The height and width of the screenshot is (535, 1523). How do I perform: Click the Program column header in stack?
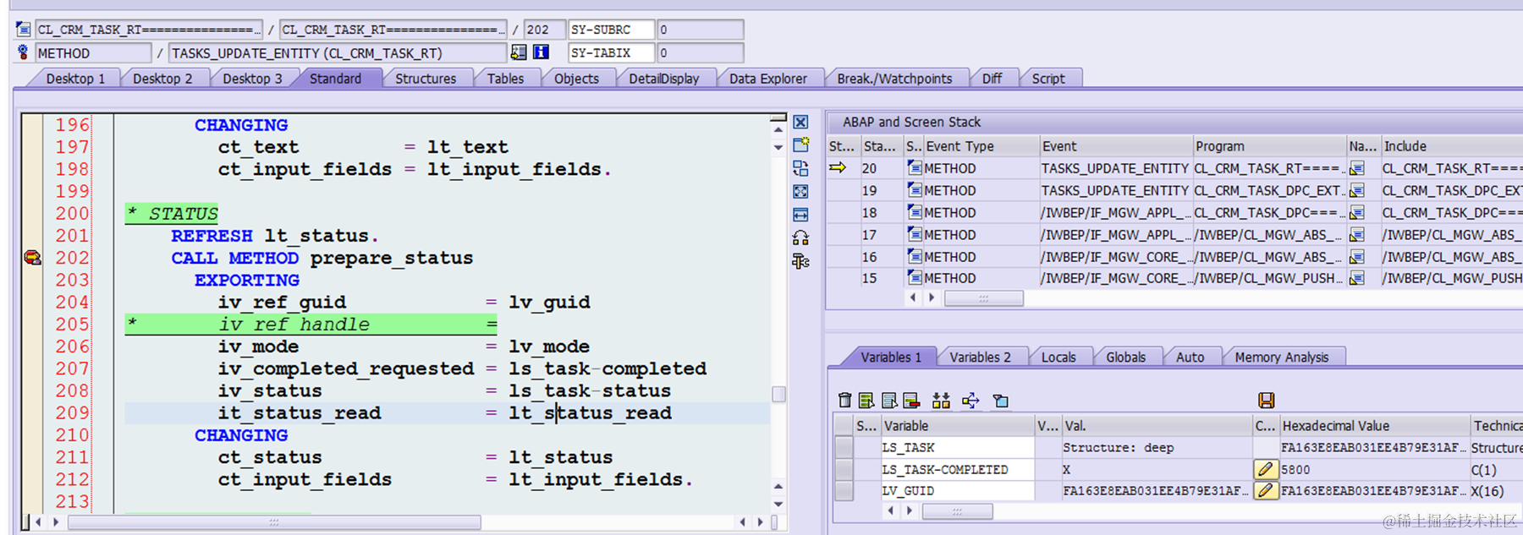1269,146
